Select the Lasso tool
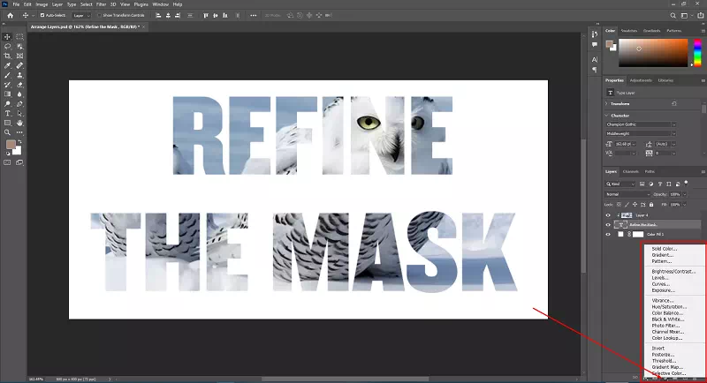The width and height of the screenshot is (707, 383). point(7,47)
